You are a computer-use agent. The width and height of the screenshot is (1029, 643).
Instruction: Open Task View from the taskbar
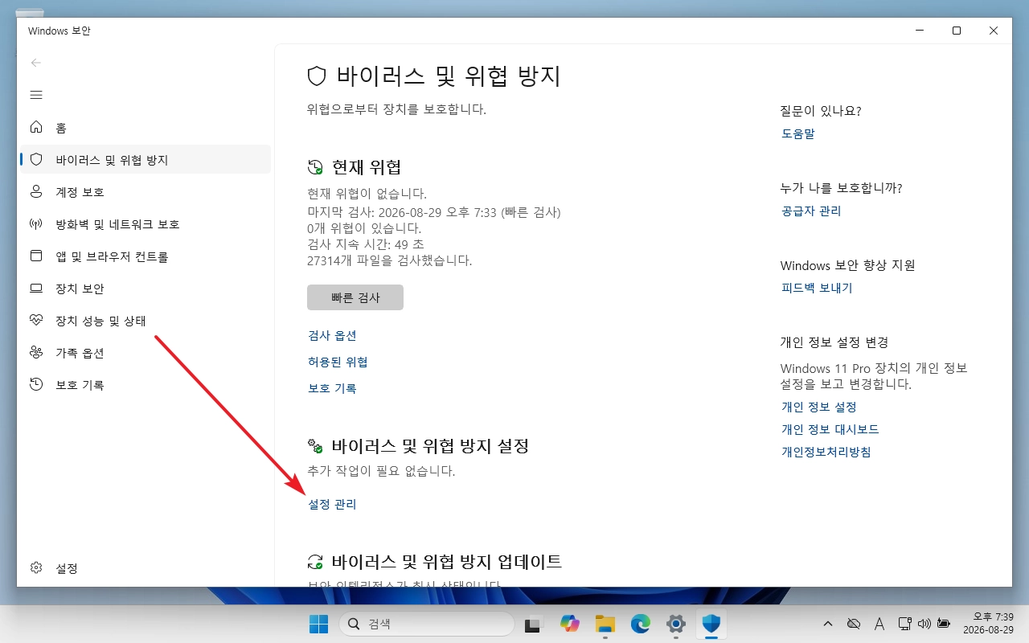pyautogui.click(x=534, y=624)
